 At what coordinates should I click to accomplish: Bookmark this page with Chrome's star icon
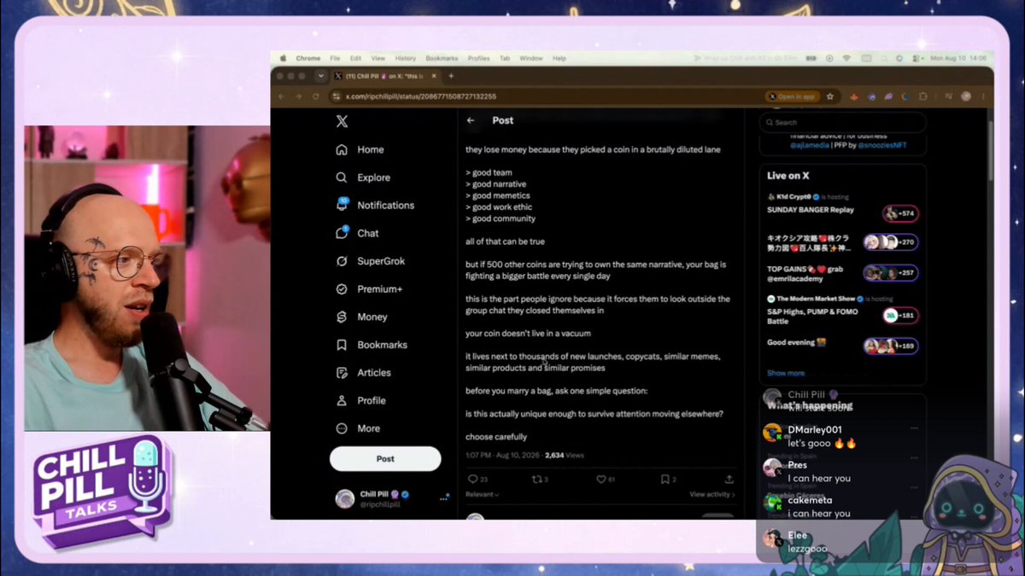[x=829, y=96]
